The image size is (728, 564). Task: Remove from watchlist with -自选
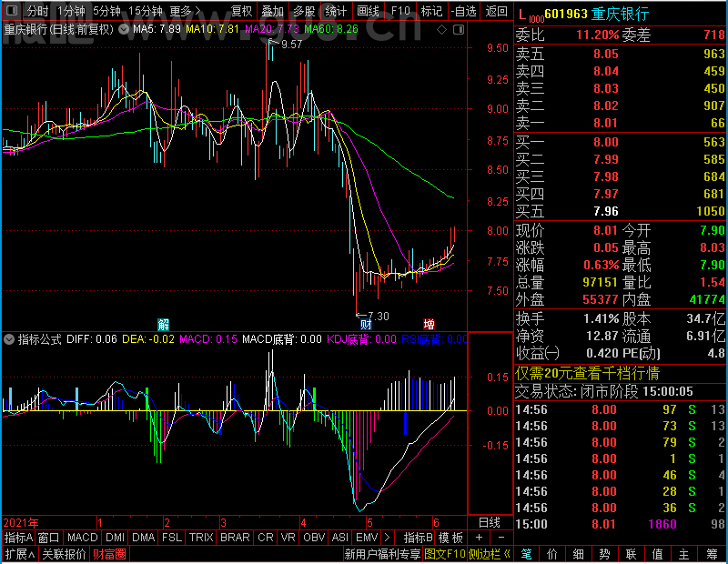click(x=463, y=11)
